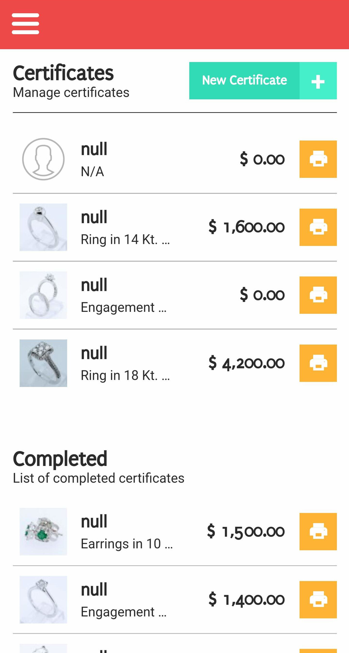Open the emerald earrings thumbnail
This screenshot has height=653, width=349.
[x=43, y=532]
